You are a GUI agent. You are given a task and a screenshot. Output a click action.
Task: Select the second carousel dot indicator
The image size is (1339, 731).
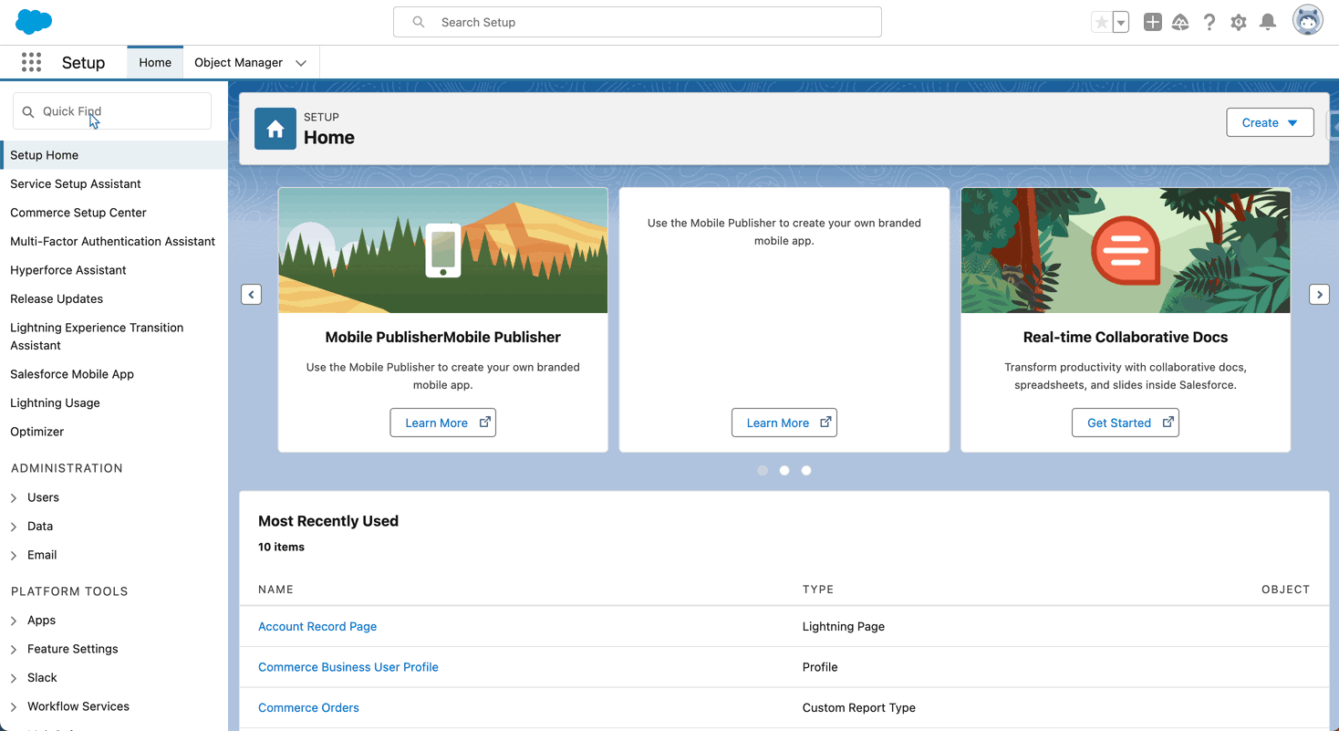pos(784,471)
